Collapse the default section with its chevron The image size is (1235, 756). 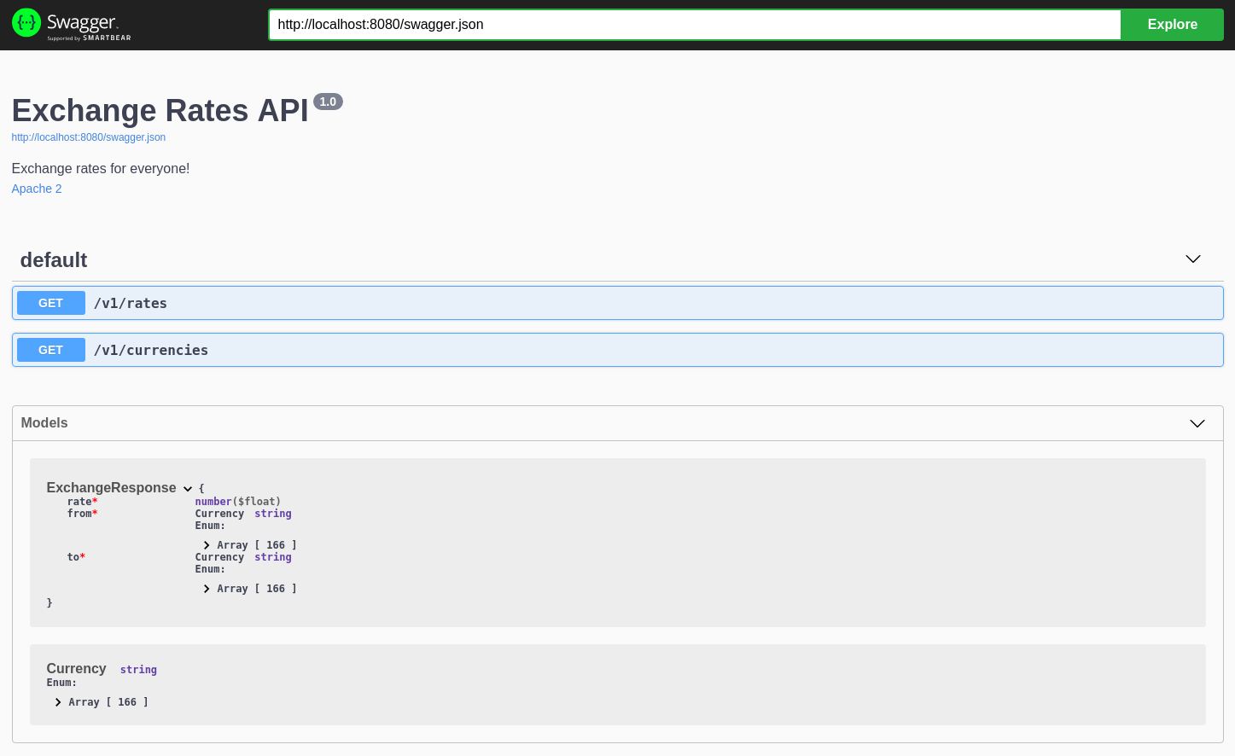[x=1193, y=259]
